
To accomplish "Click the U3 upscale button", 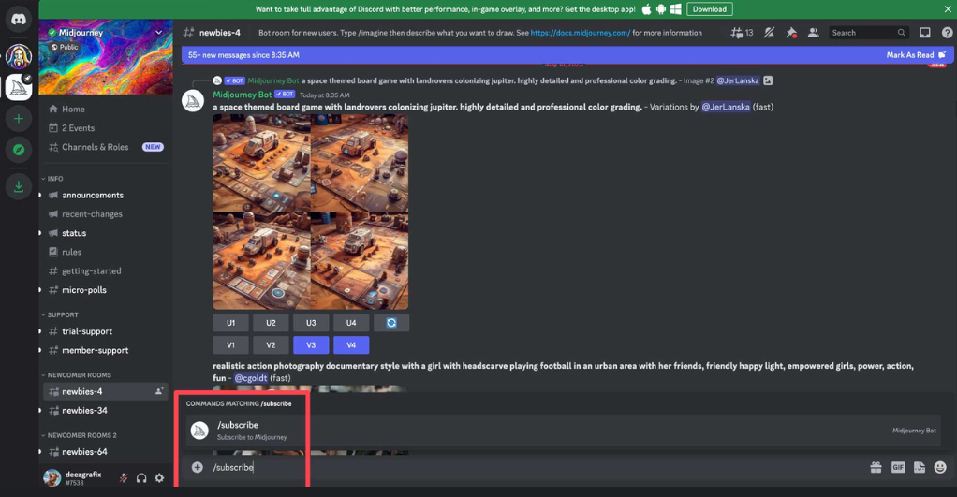I will (311, 323).
